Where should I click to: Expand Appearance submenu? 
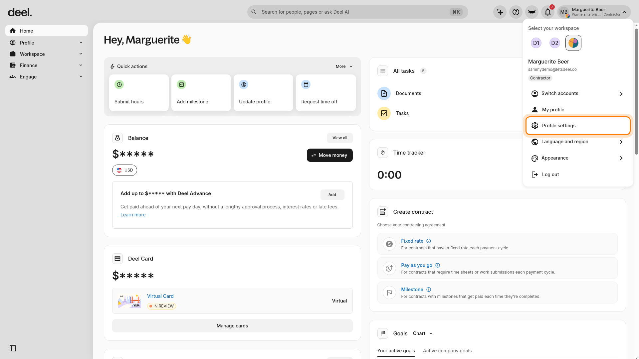click(578, 158)
